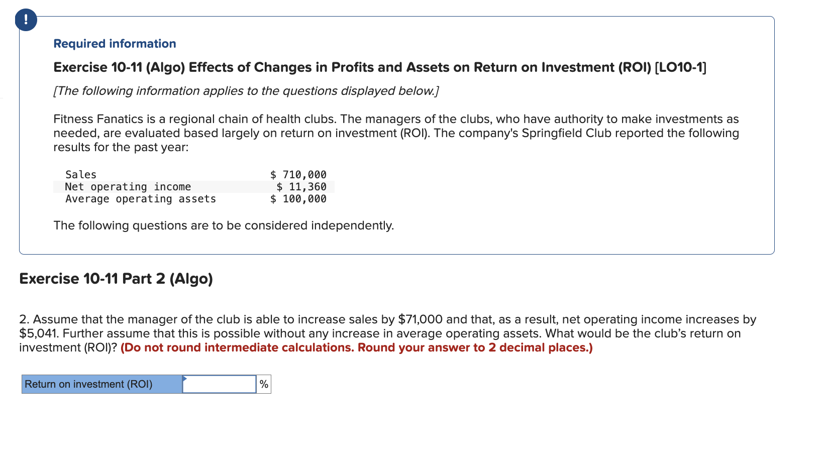Click the Return on investment answer field
Screen dimensions: 826x465
click(219, 384)
